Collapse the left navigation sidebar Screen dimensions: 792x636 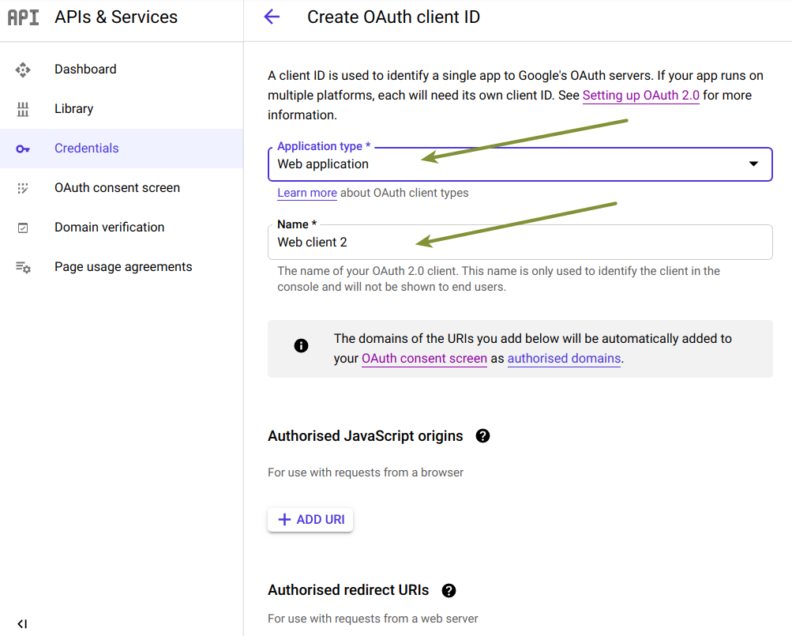point(22,623)
